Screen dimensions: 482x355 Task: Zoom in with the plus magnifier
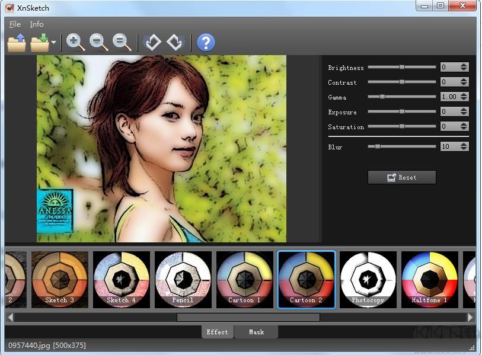tap(76, 43)
